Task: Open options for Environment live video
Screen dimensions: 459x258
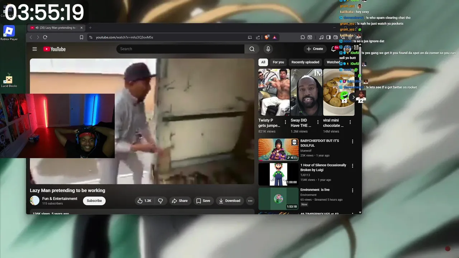Action: [x=352, y=191]
